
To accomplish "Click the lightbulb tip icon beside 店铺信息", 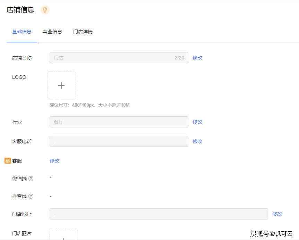I will (x=45, y=10).
